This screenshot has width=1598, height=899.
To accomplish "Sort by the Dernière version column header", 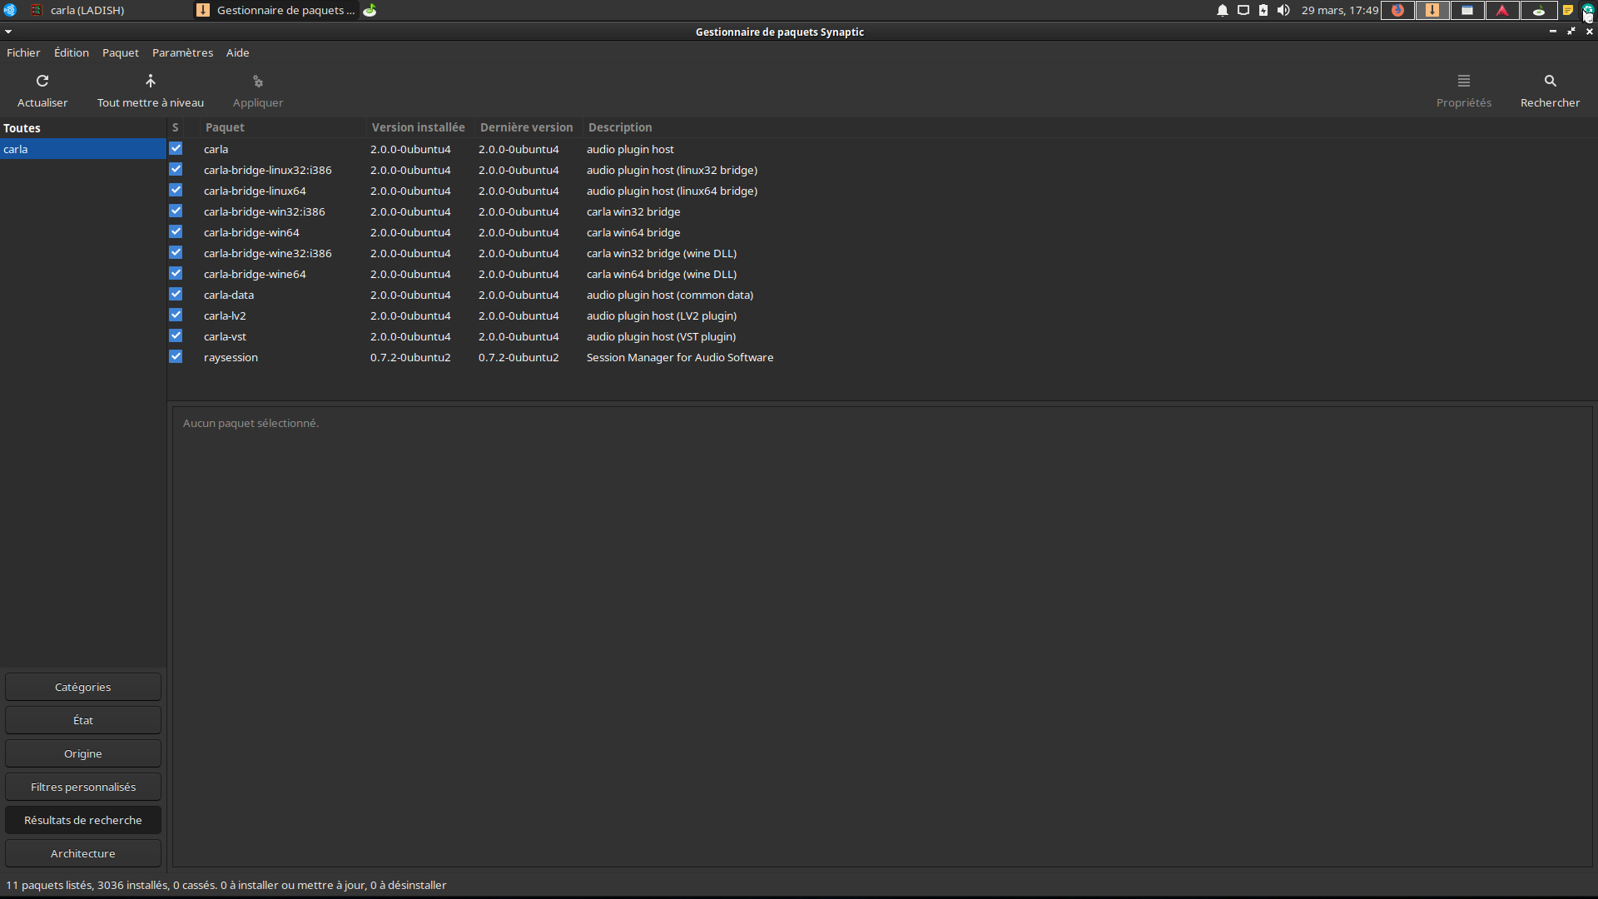I will (526, 127).
